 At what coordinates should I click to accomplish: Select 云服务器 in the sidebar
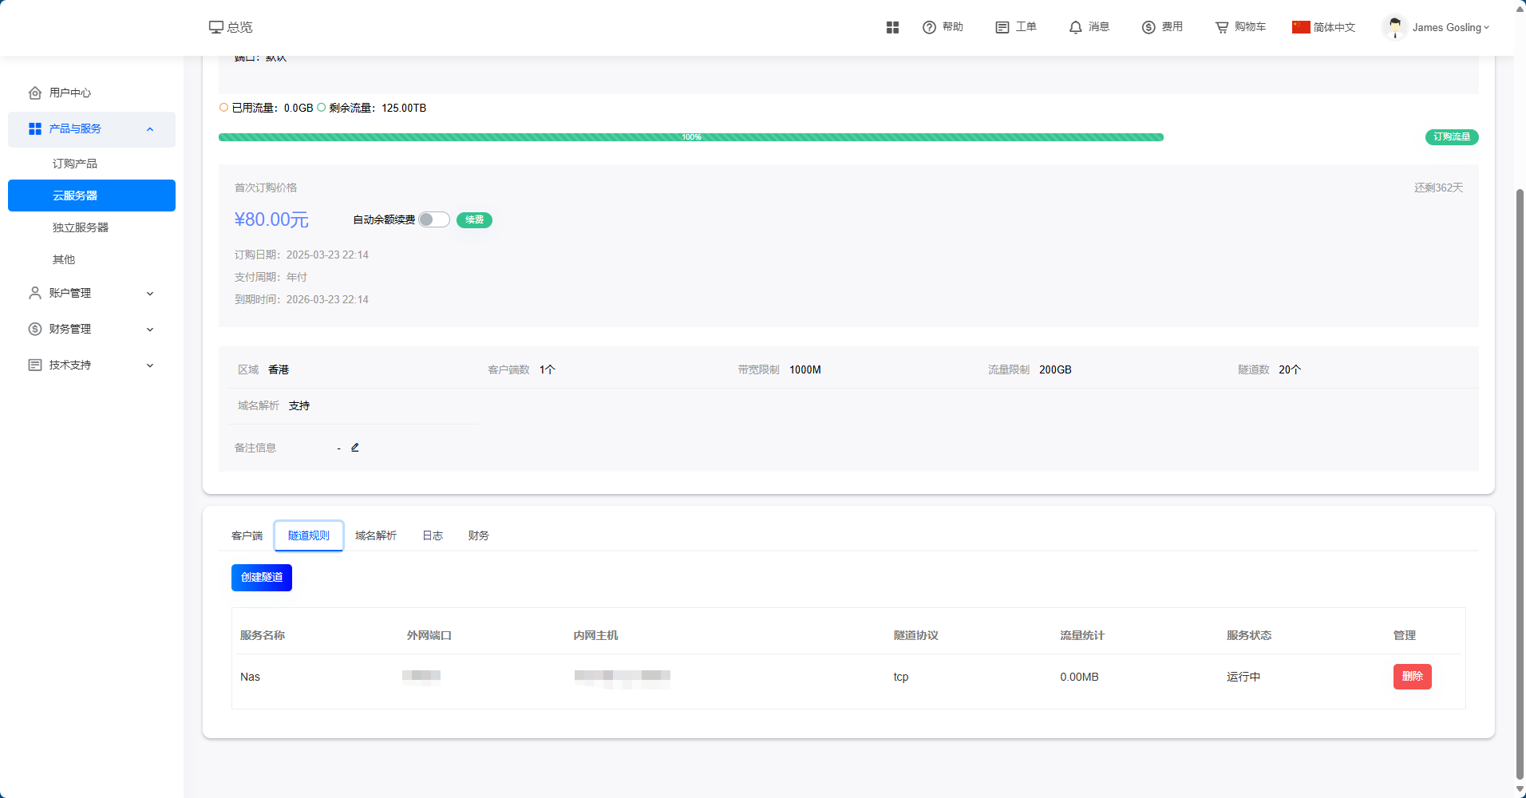92,196
